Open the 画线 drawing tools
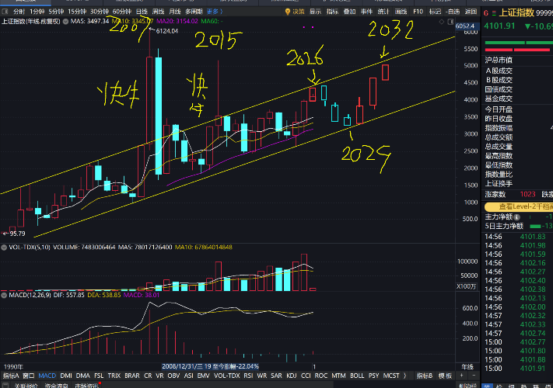This screenshot has height=388, width=553. tap(401, 12)
